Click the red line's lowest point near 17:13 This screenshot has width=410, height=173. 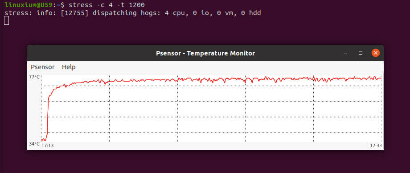pos(45,141)
